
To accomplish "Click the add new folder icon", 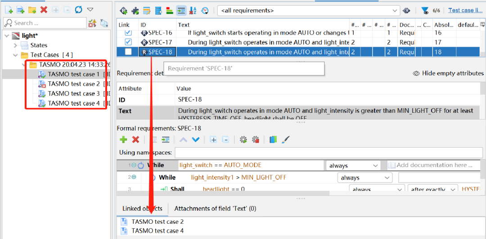I will (x=32, y=10).
